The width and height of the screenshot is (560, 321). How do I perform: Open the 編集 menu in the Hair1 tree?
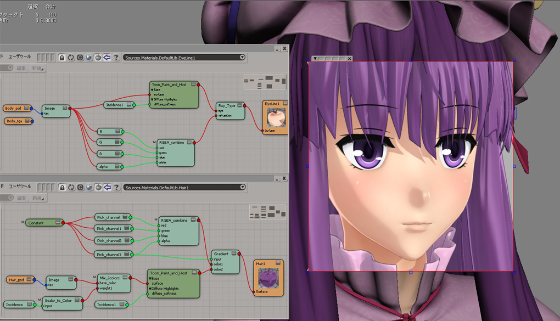21,198
